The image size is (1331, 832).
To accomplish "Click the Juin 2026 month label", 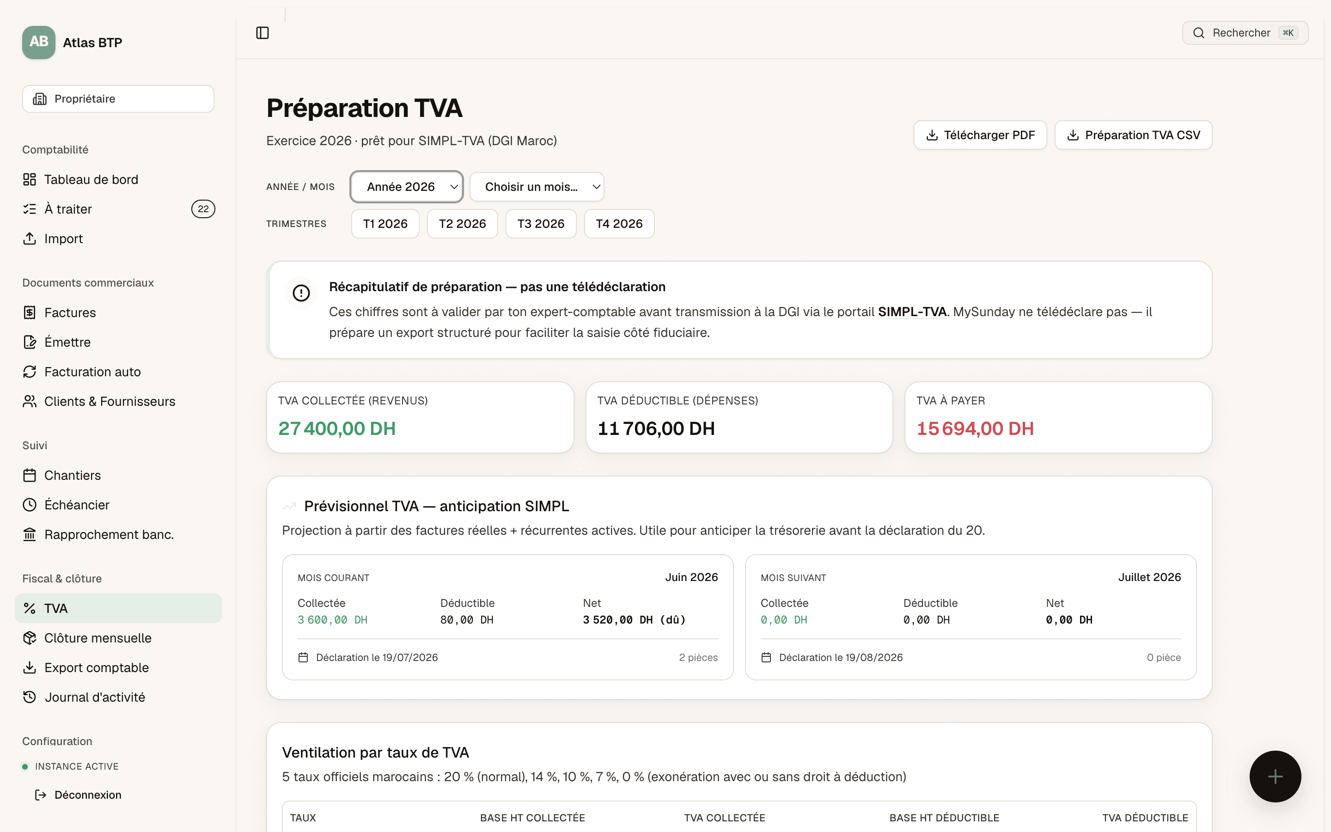I will [691, 577].
